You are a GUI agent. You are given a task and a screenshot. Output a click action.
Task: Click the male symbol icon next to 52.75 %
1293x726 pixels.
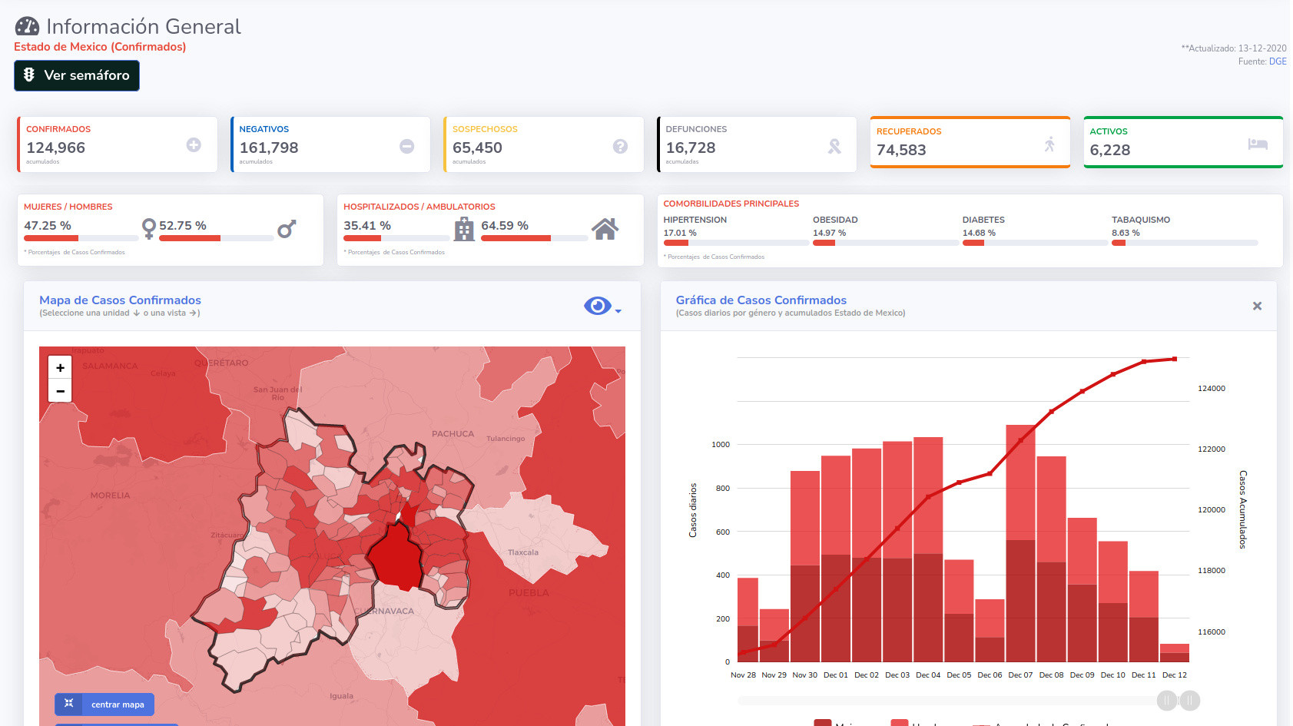[x=287, y=228]
